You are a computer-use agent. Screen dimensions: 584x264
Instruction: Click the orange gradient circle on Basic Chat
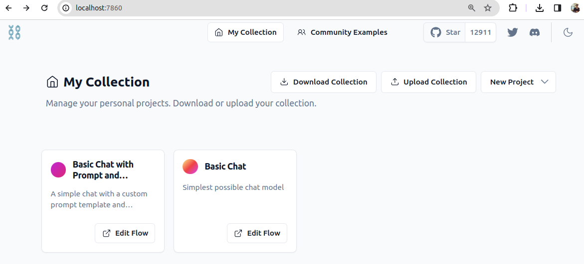(x=190, y=167)
